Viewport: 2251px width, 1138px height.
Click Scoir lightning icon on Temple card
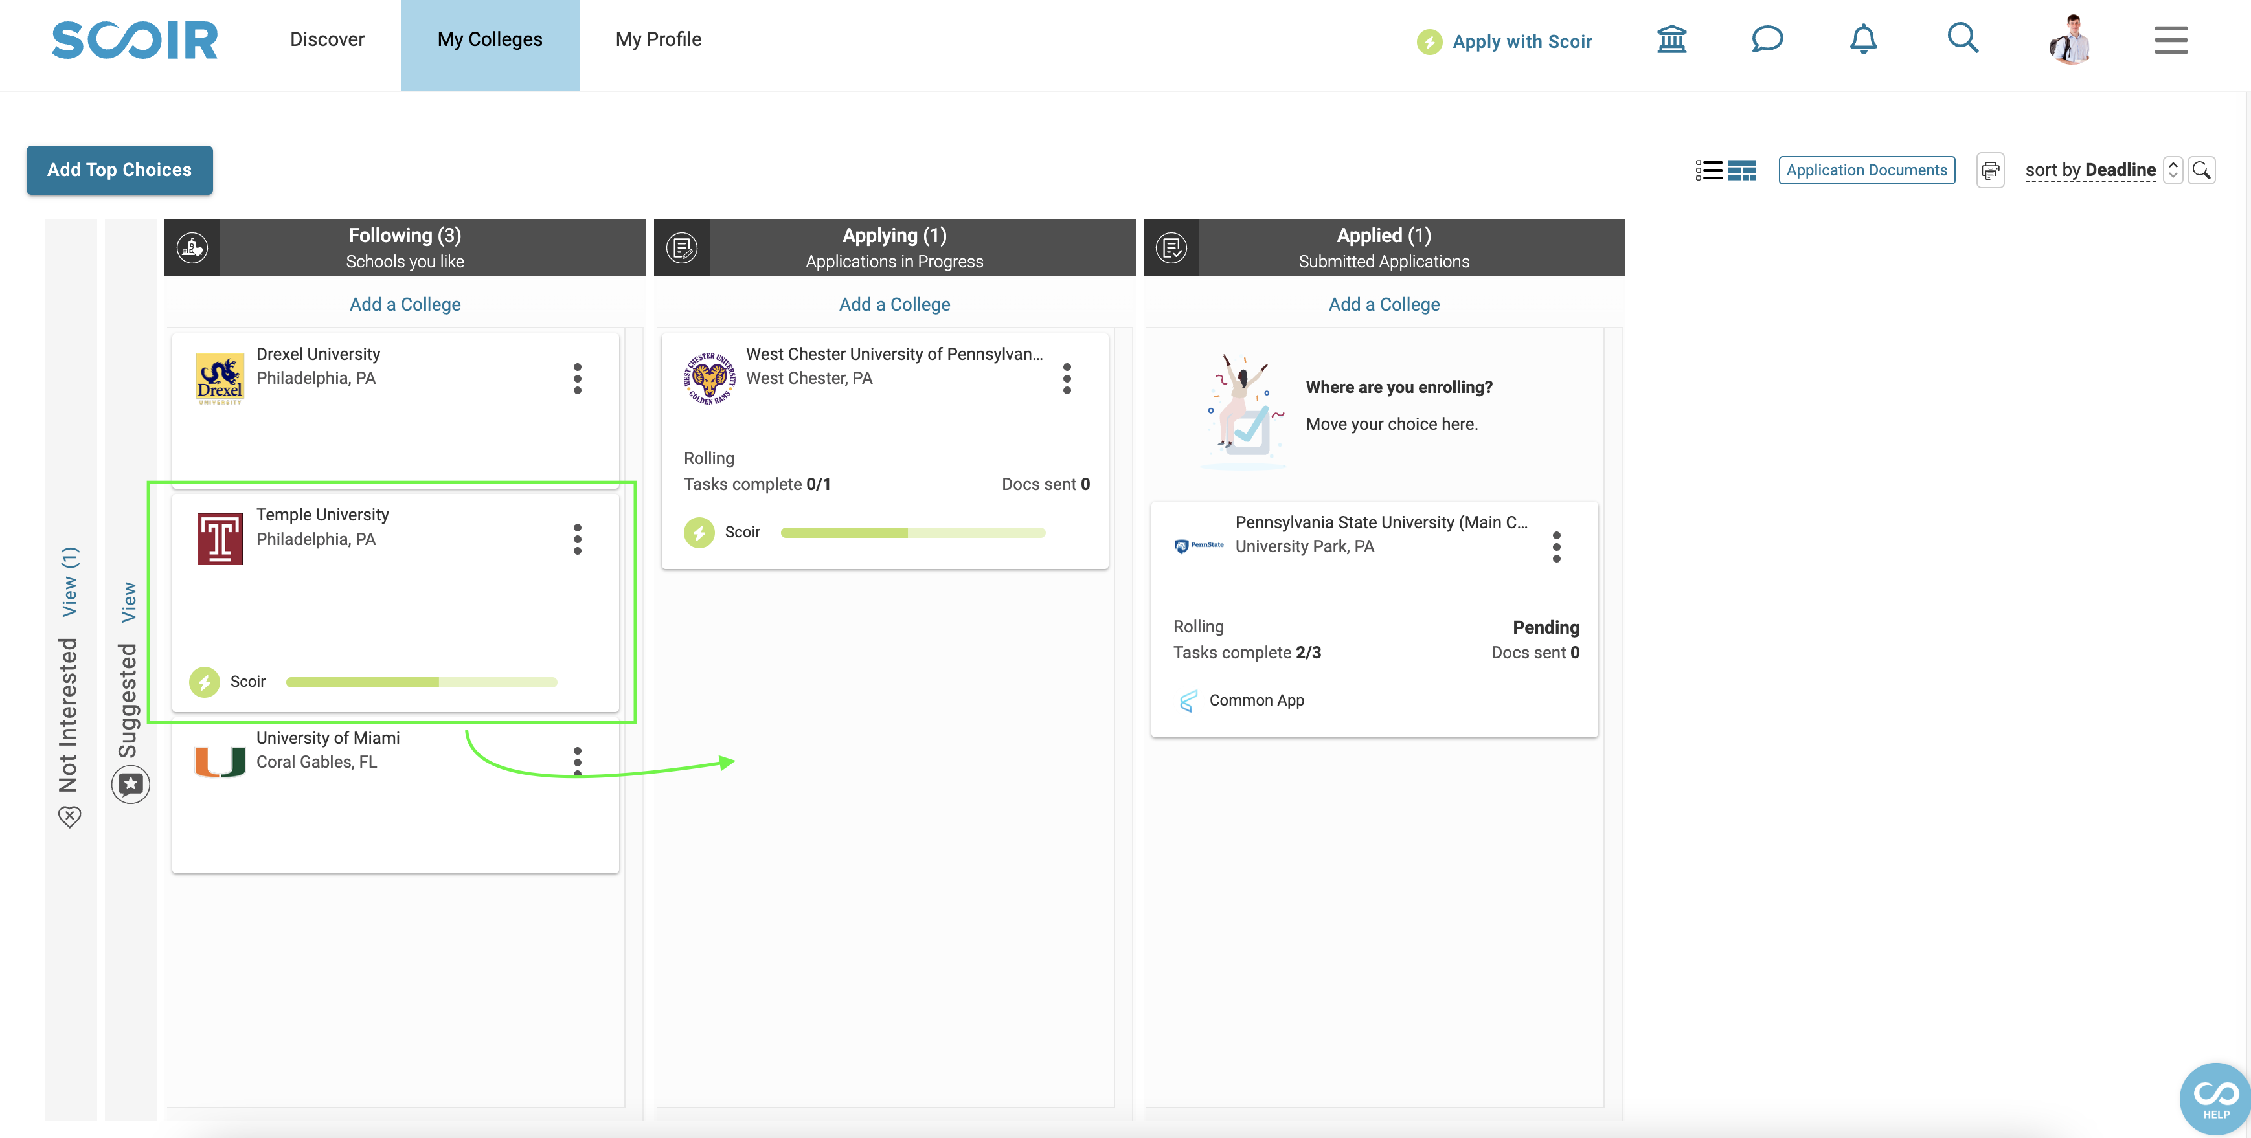coord(205,682)
